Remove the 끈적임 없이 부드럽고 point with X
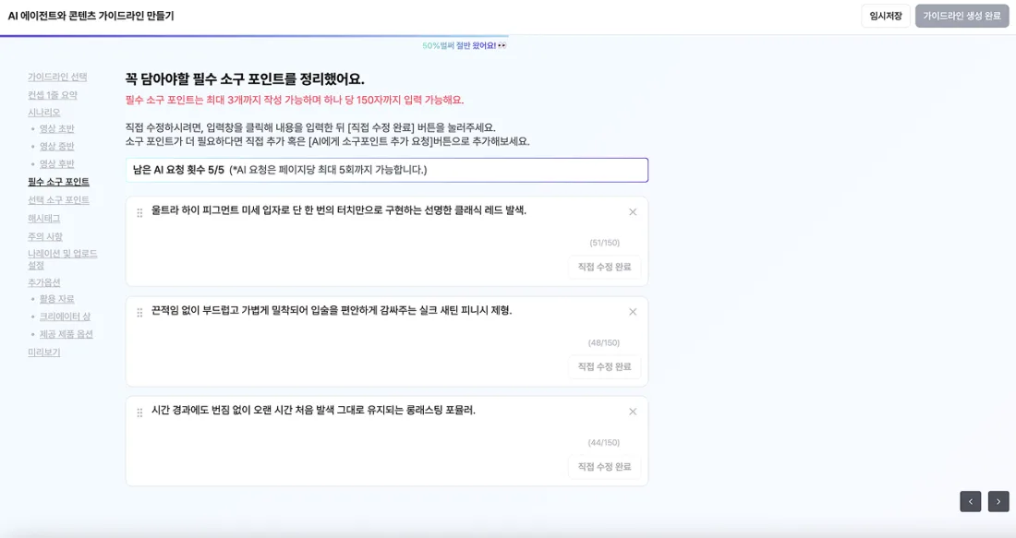Screen dimensions: 1016x538 (633, 311)
